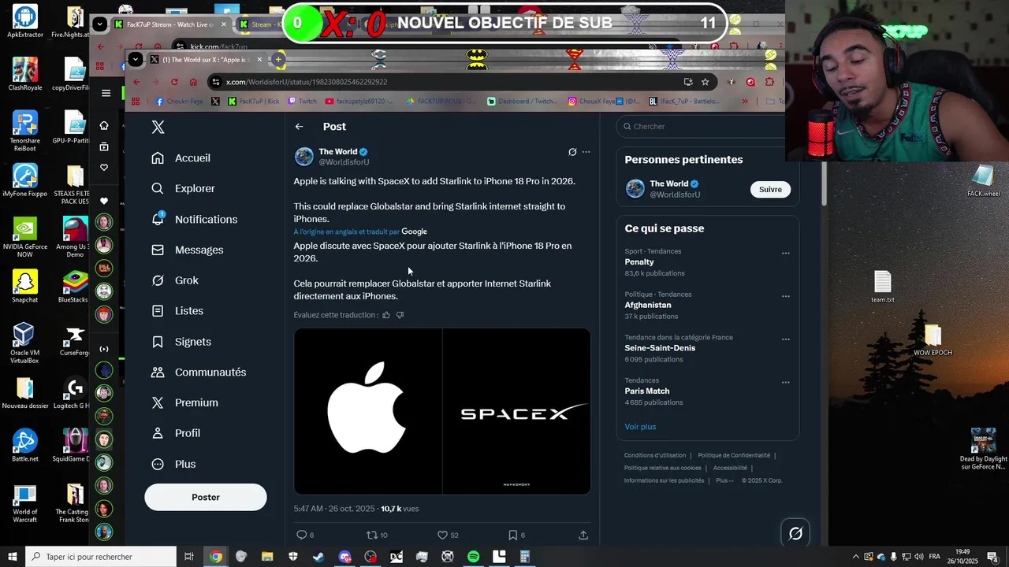Open Spotify from the taskbar
The height and width of the screenshot is (567, 1009).
[x=473, y=557]
